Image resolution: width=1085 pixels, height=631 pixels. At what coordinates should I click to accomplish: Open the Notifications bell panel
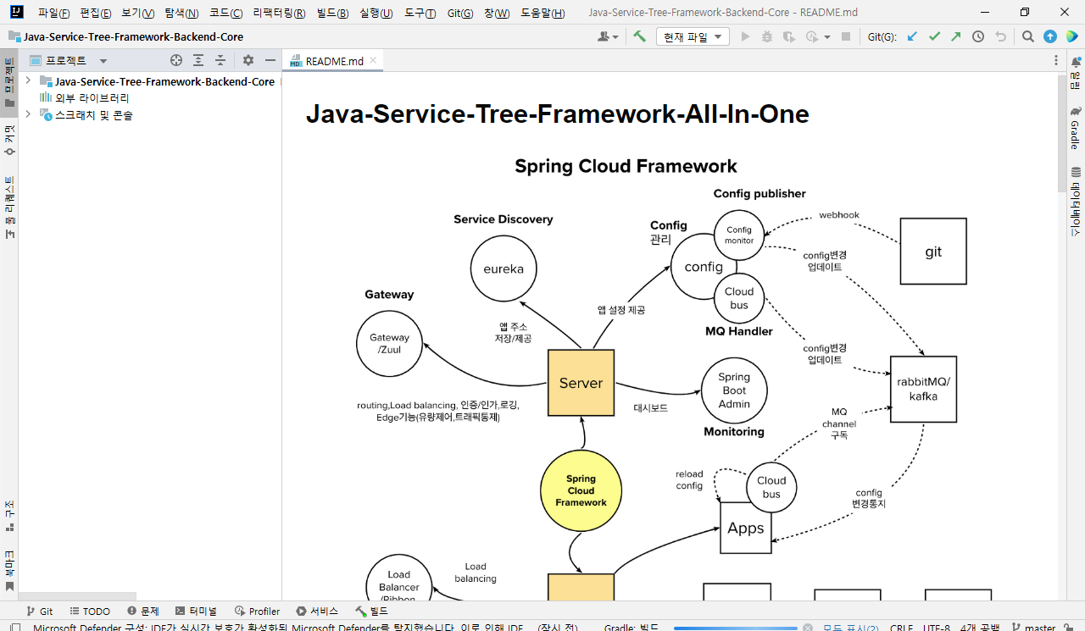click(1075, 72)
